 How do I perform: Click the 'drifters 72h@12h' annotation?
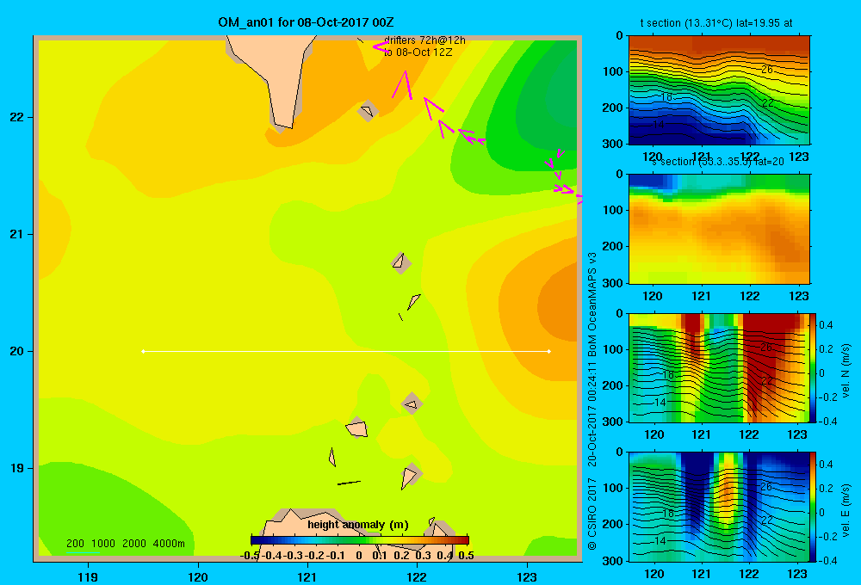click(x=425, y=40)
